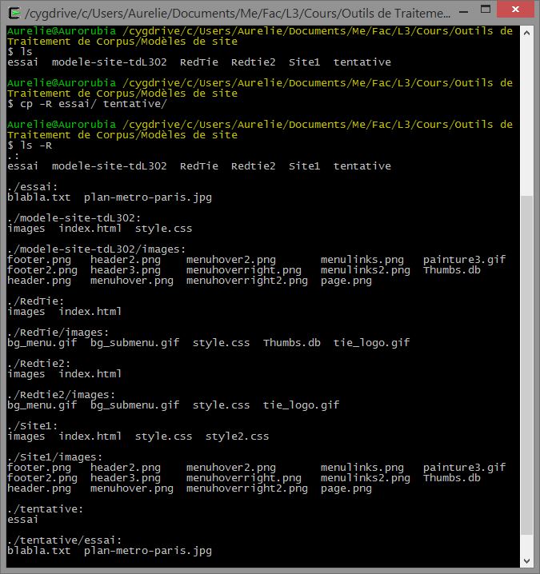Click the "./Redtie2/images:" heading

pos(61,395)
